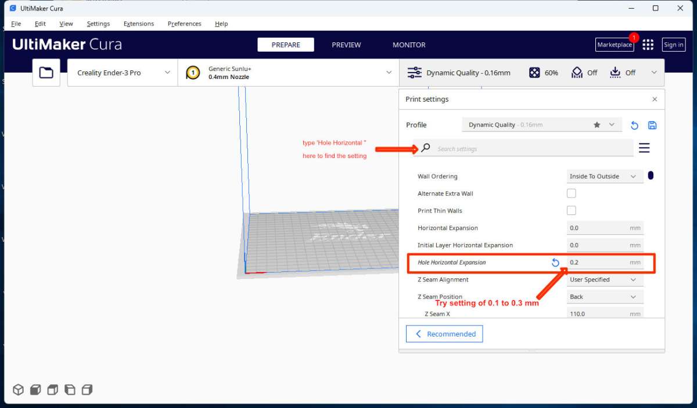Switch to the PREPARE stage

click(286, 45)
